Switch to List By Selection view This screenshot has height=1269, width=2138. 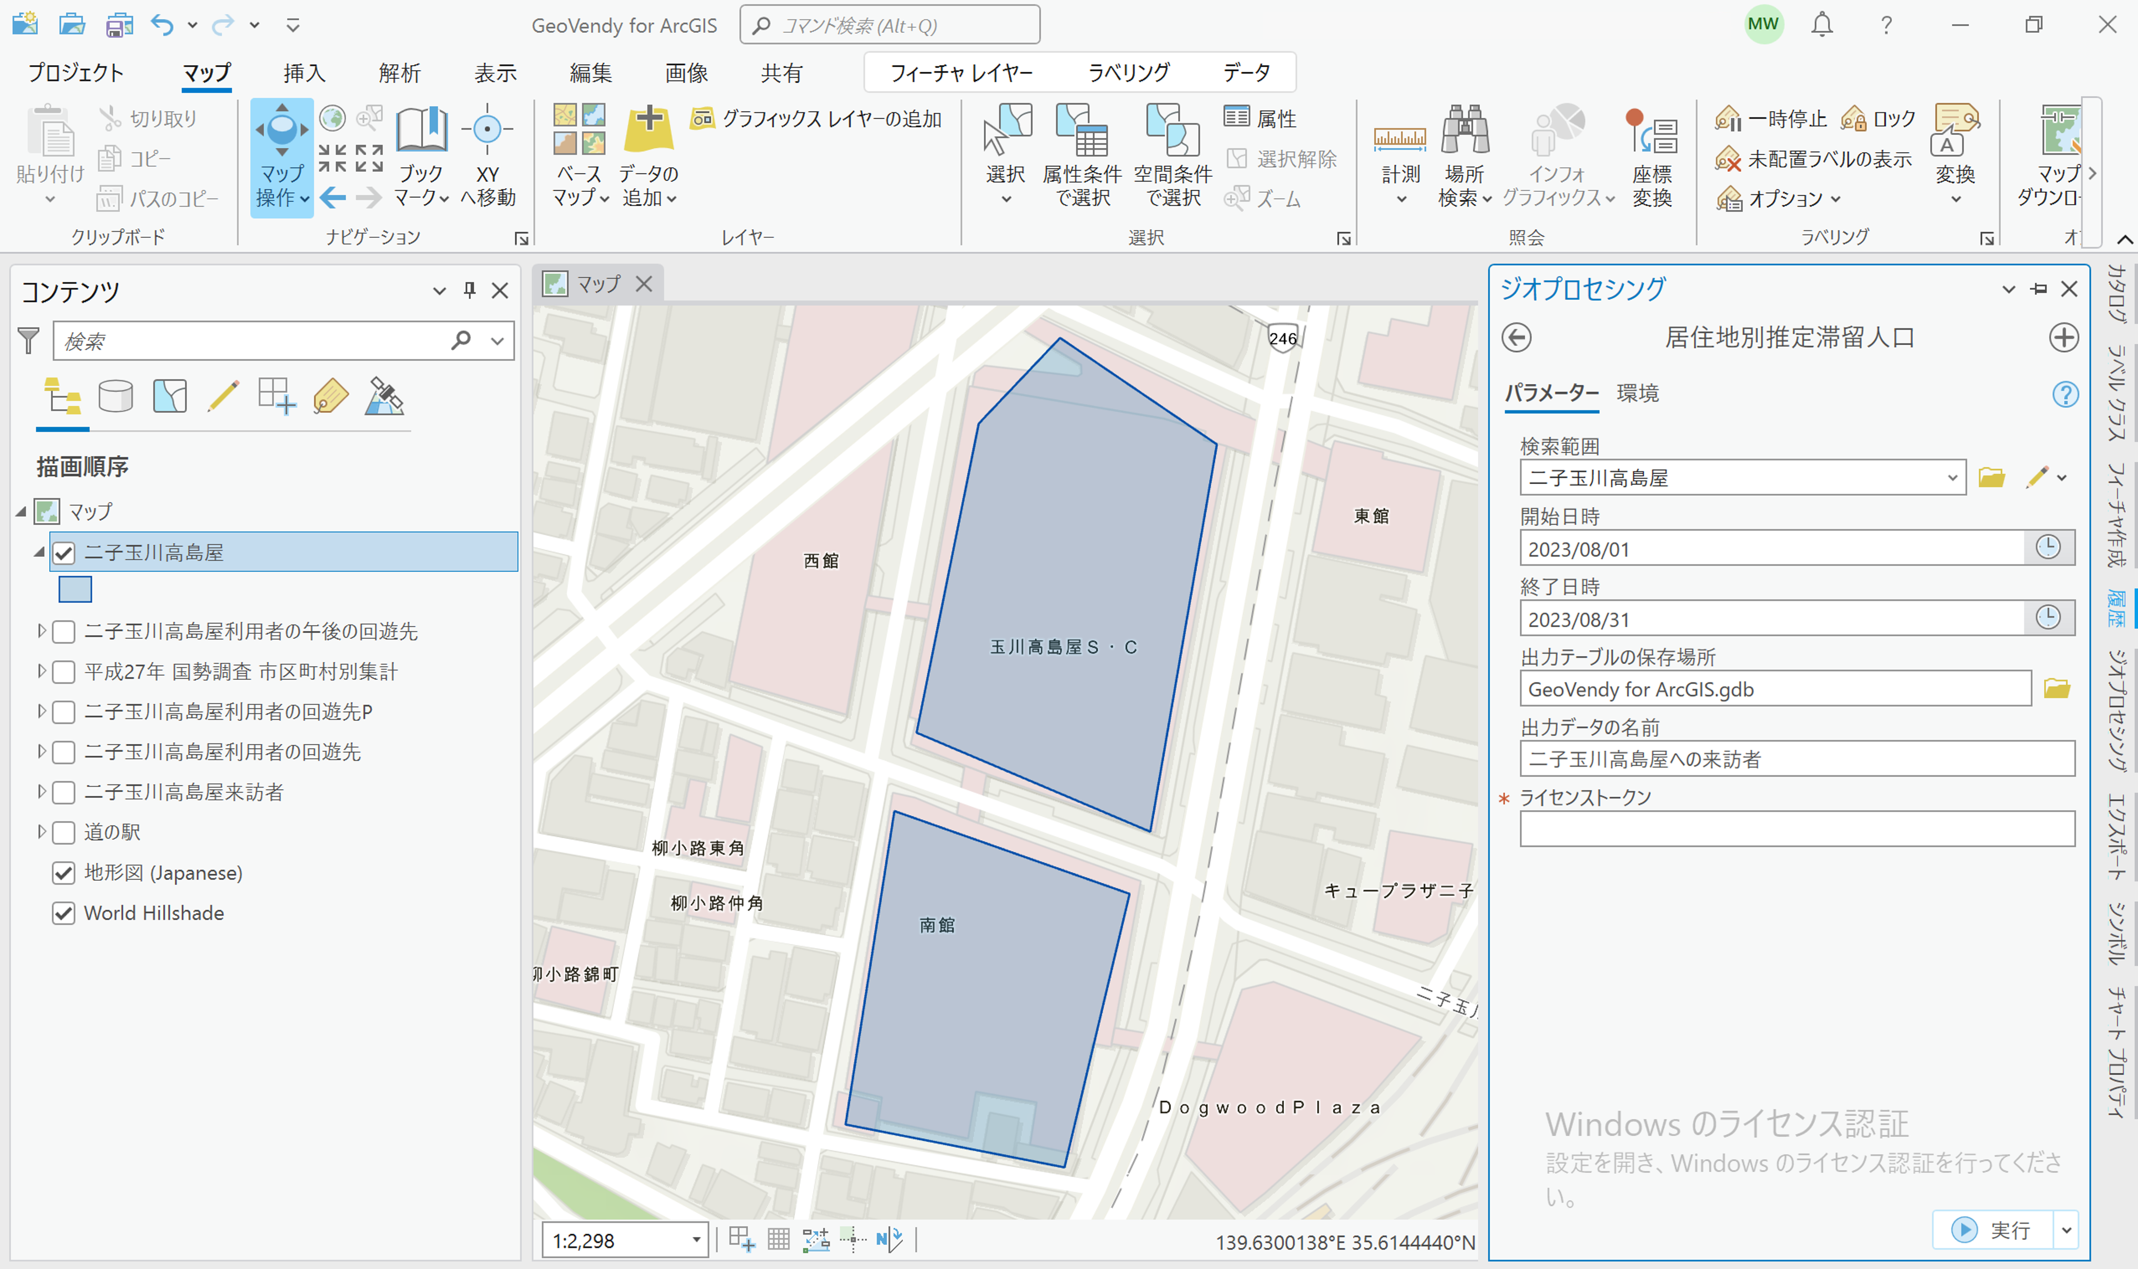(169, 397)
